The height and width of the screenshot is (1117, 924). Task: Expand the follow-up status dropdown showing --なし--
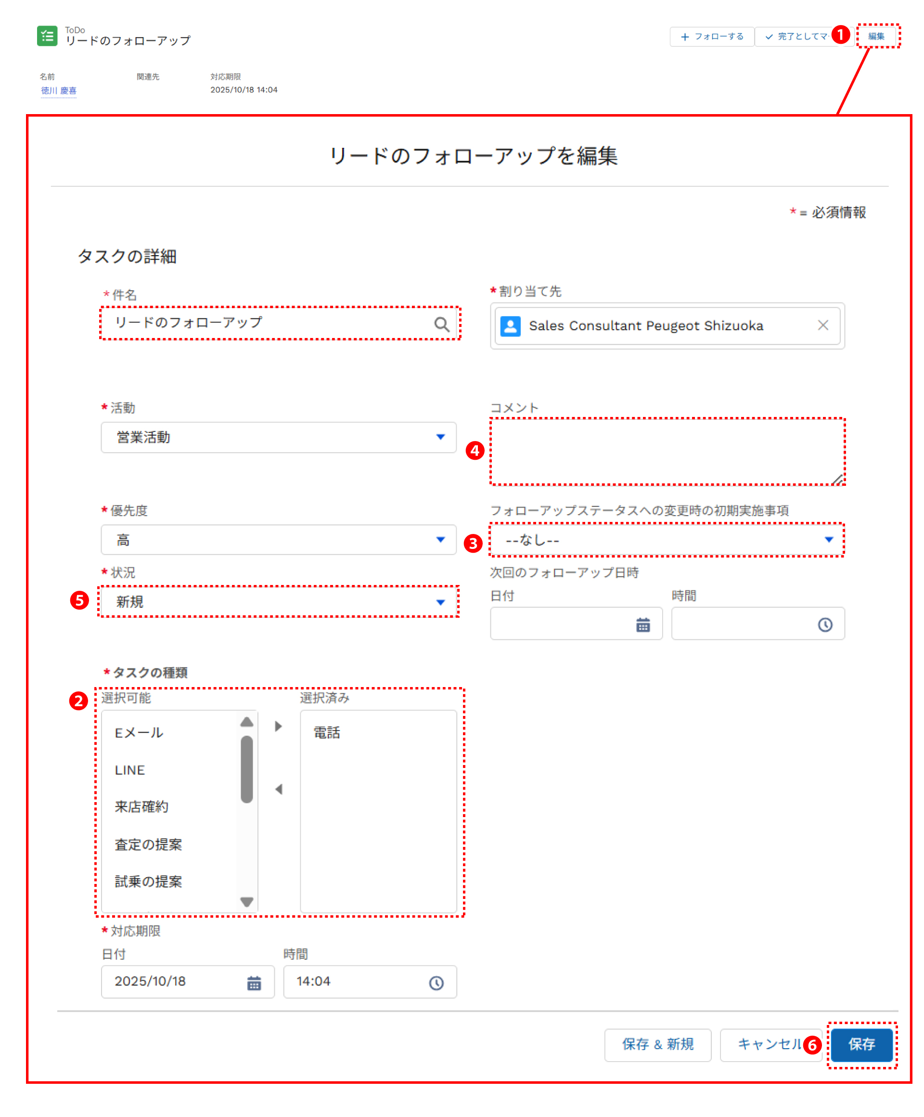pyautogui.click(x=667, y=540)
